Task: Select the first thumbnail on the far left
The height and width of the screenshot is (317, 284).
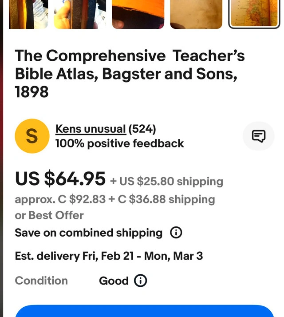Action: tap(28, 14)
